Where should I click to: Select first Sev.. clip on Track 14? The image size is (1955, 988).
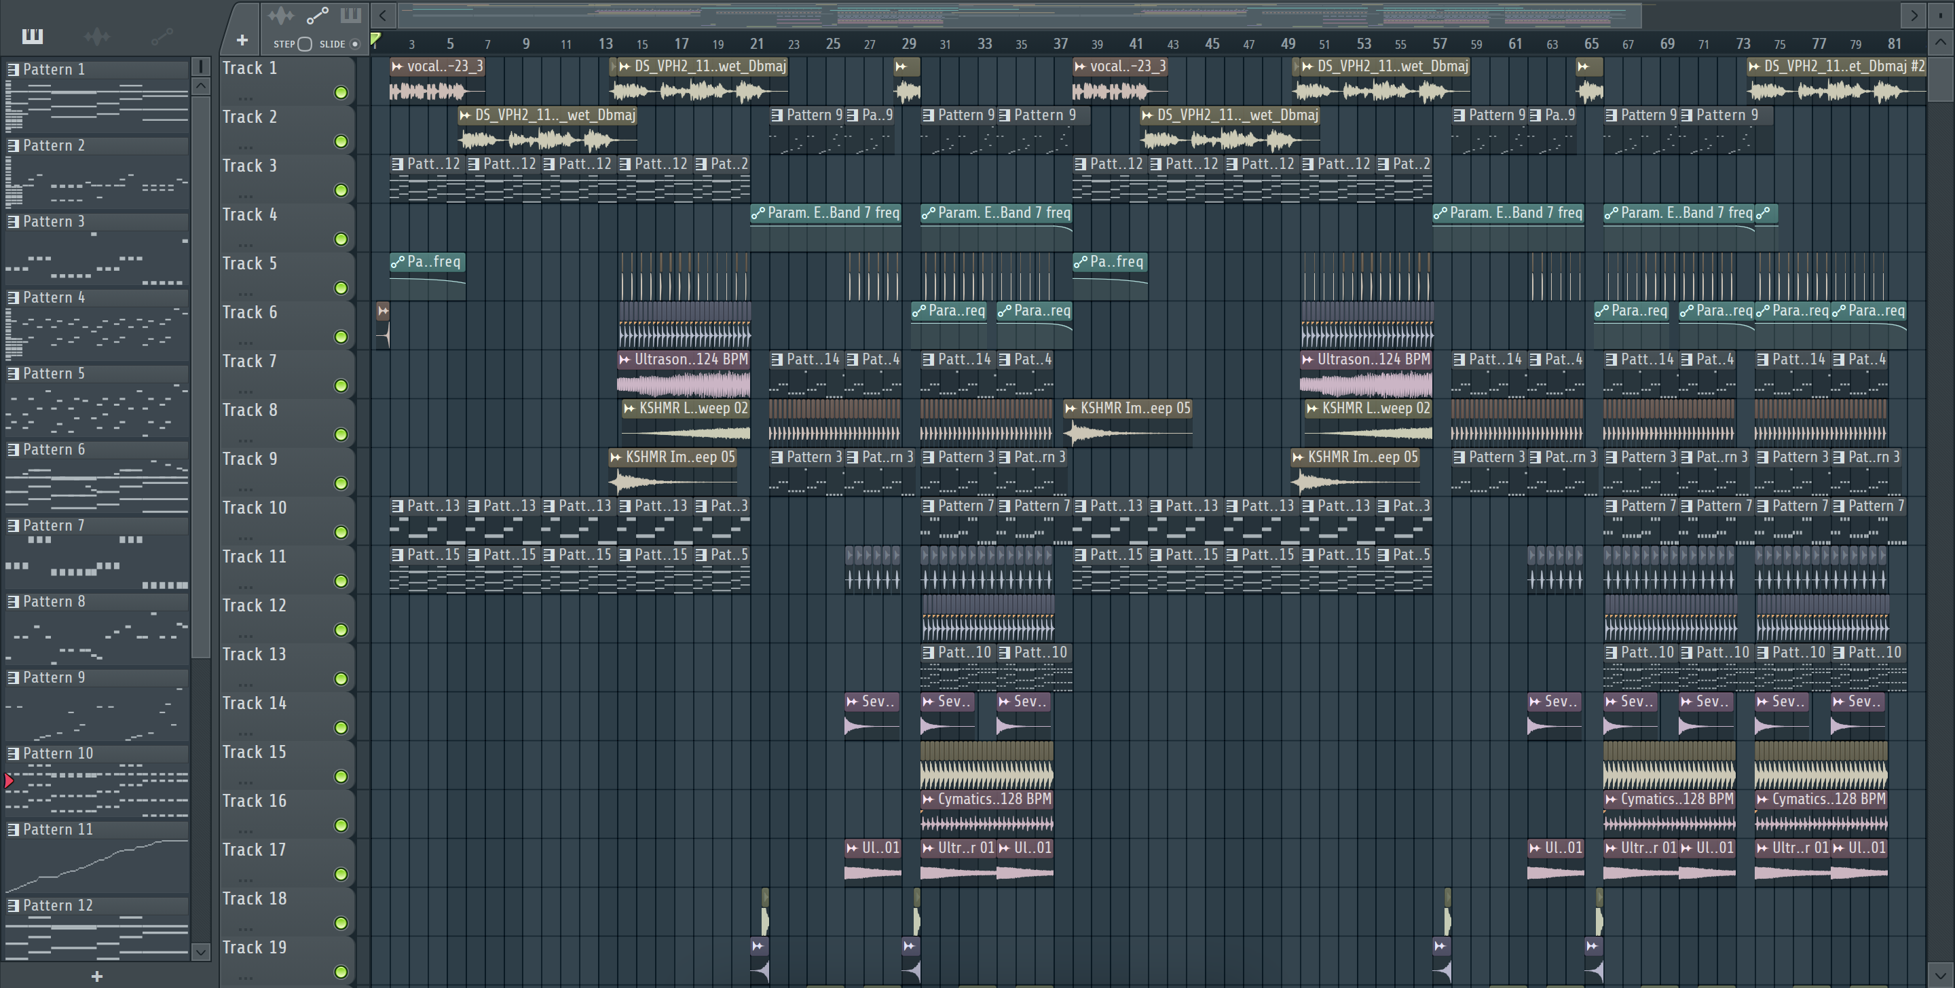872,716
